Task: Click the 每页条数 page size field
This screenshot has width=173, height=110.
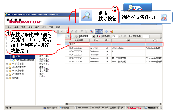Action: [115, 36]
